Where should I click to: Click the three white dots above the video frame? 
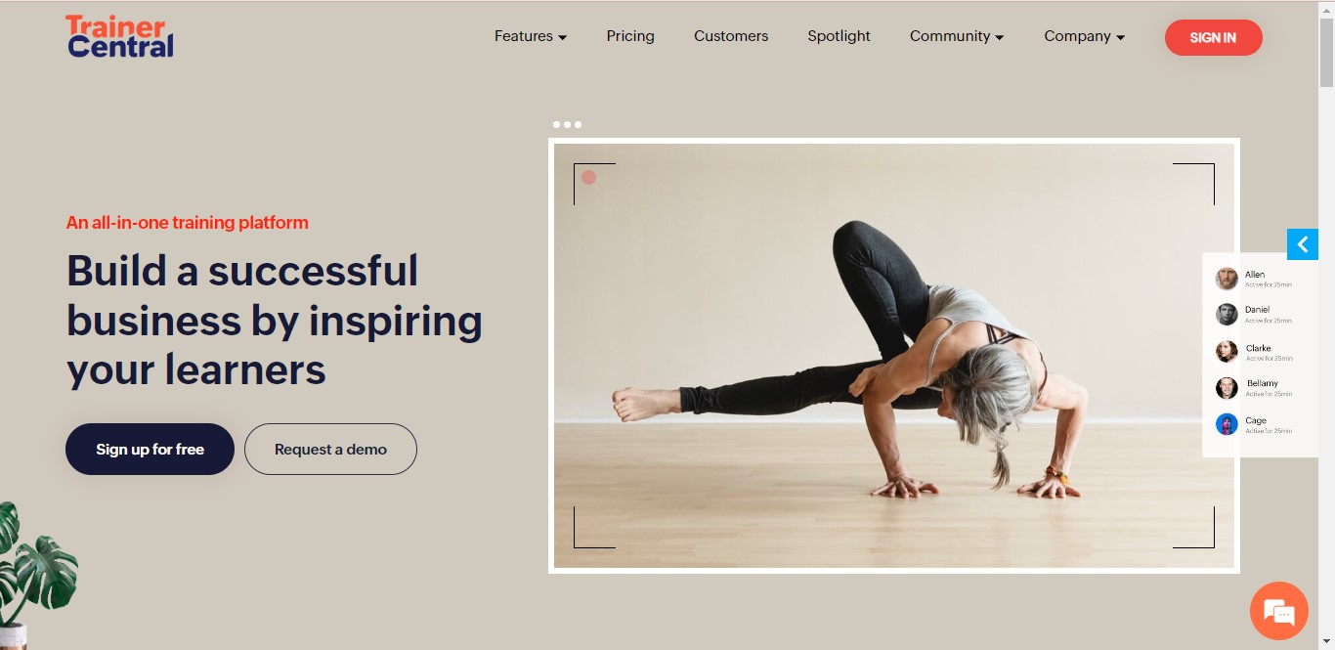point(567,124)
